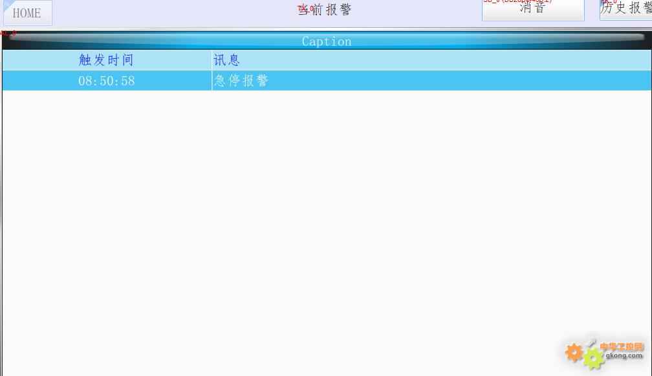Click the orange gear logo icon
The height and width of the screenshot is (376, 652).
pyautogui.click(x=574, y=352)
